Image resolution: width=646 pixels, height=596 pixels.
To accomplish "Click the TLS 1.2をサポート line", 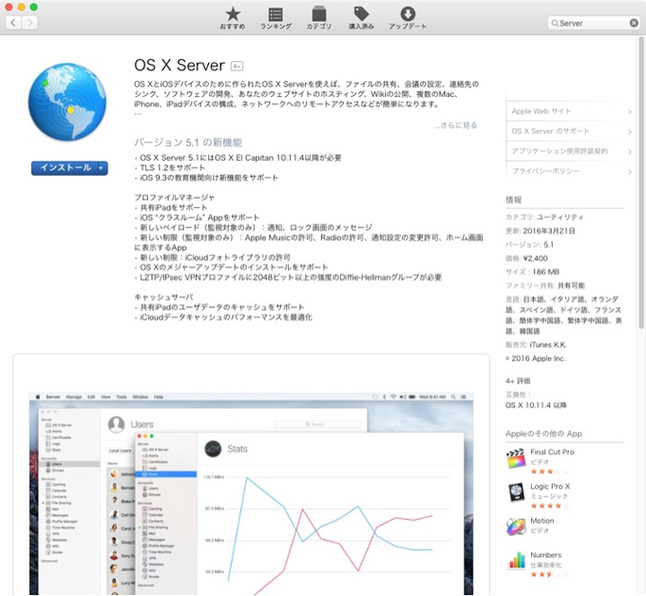I will click(x=170, y=167).
